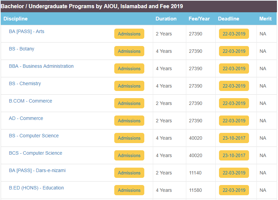
Task: Open the BA [PASS] - Dars-e-nizami link
Action: pyautogui.click(x=37, y=170)
